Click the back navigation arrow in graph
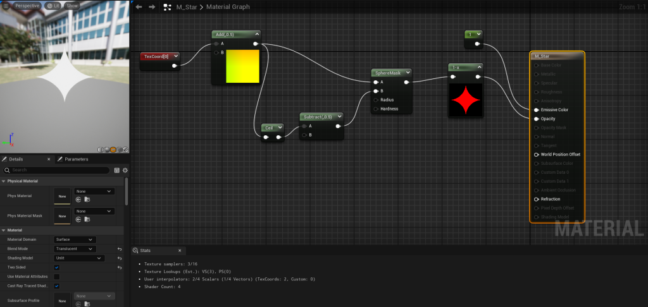 [139, 7]
